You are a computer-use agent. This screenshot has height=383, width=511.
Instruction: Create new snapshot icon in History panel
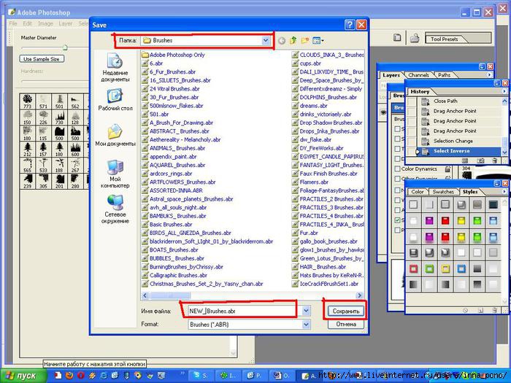click(x=480, y=160)
